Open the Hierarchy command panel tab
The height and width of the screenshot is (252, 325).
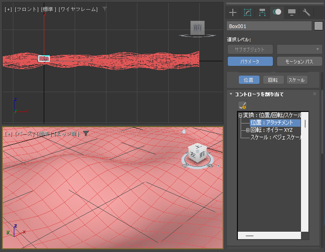point(262,12)
